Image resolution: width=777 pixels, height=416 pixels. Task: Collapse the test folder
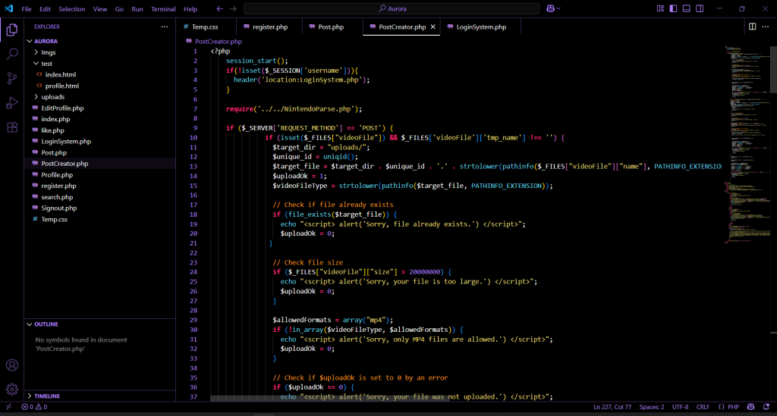click(x=36, y=64)
